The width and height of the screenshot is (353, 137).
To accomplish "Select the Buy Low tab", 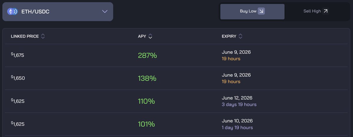I will pyautogui.click(x=252, y=11).
